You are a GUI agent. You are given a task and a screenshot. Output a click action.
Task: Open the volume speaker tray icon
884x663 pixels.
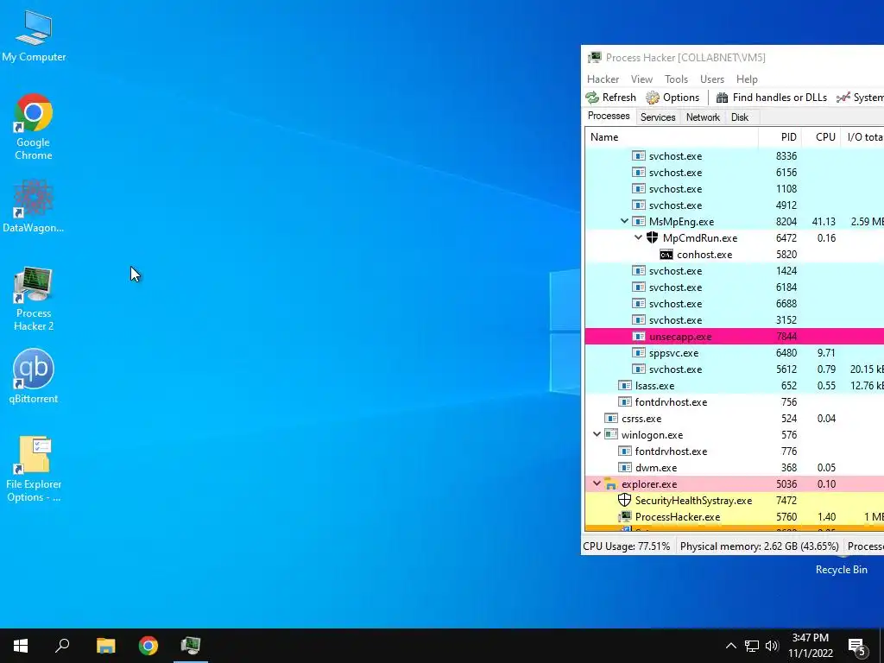[x=772, y=646]
